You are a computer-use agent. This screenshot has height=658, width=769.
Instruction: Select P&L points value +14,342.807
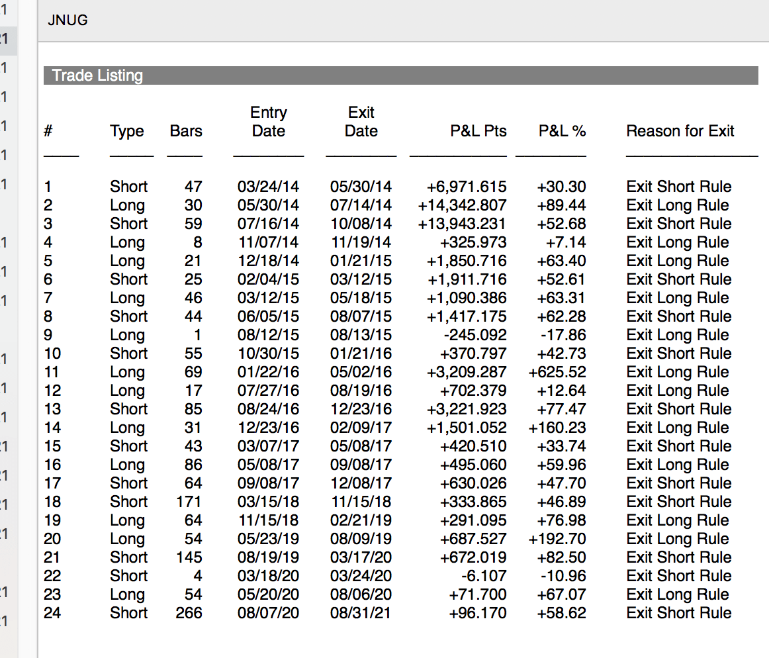[462, 205]
